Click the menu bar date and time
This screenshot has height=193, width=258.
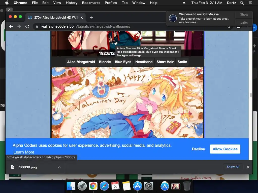pos(207,3)
